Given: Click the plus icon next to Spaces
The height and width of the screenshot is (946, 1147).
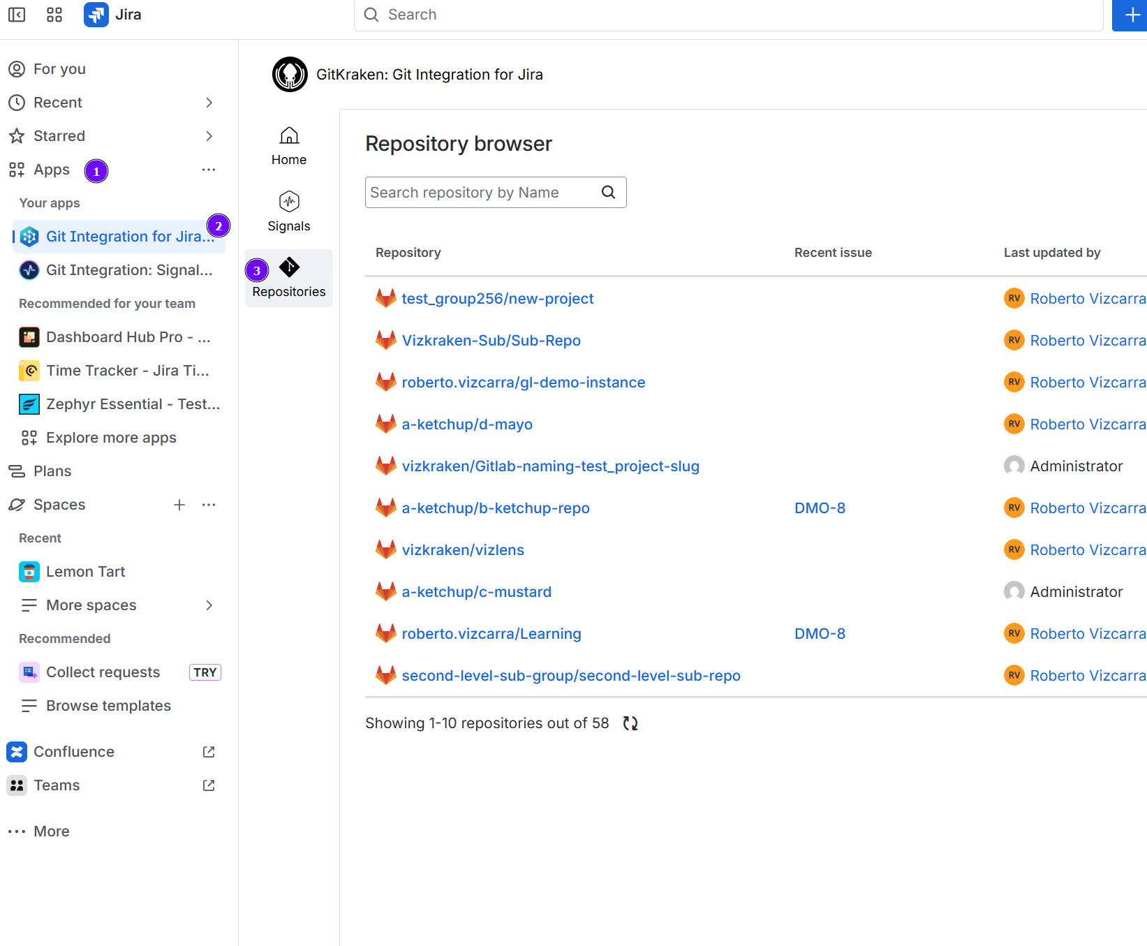Looking at the screenshot, I should pos(179,505).
